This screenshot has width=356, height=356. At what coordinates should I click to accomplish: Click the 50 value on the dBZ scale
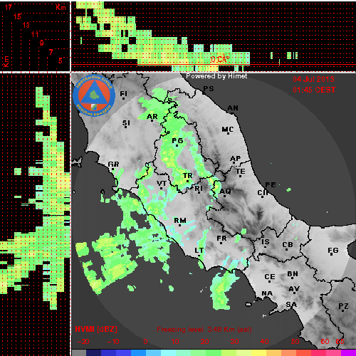coord(295,342)
